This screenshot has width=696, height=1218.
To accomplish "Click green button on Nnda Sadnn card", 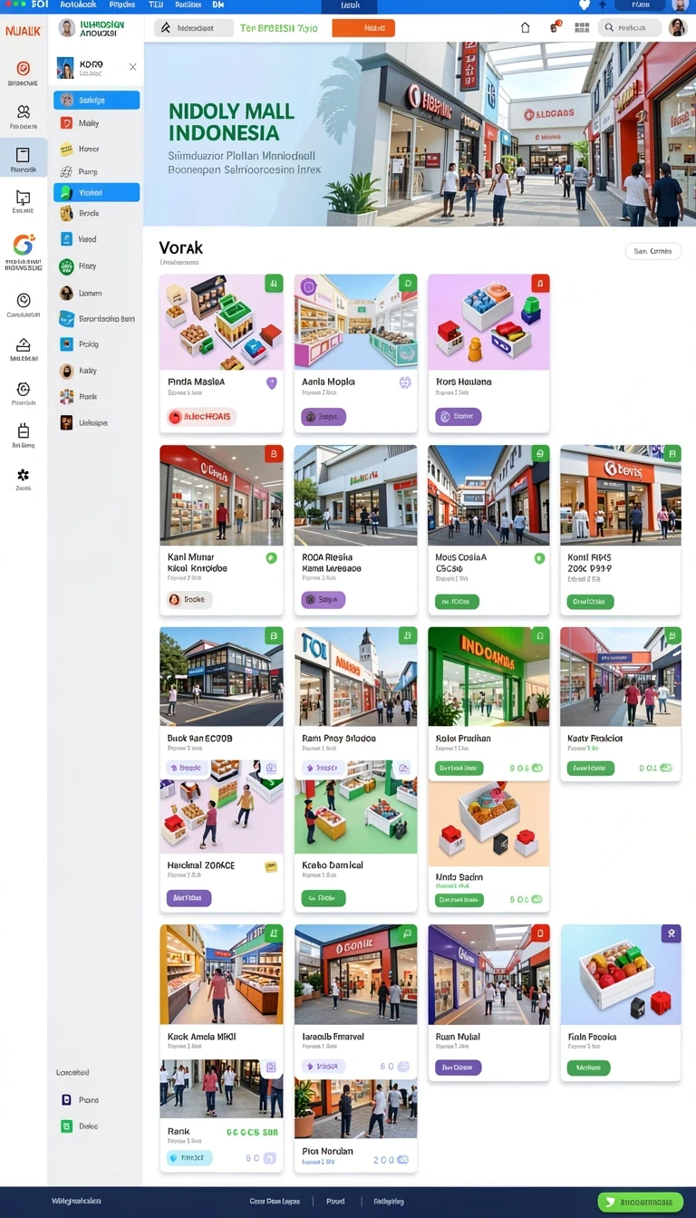I will coord(459,900).
